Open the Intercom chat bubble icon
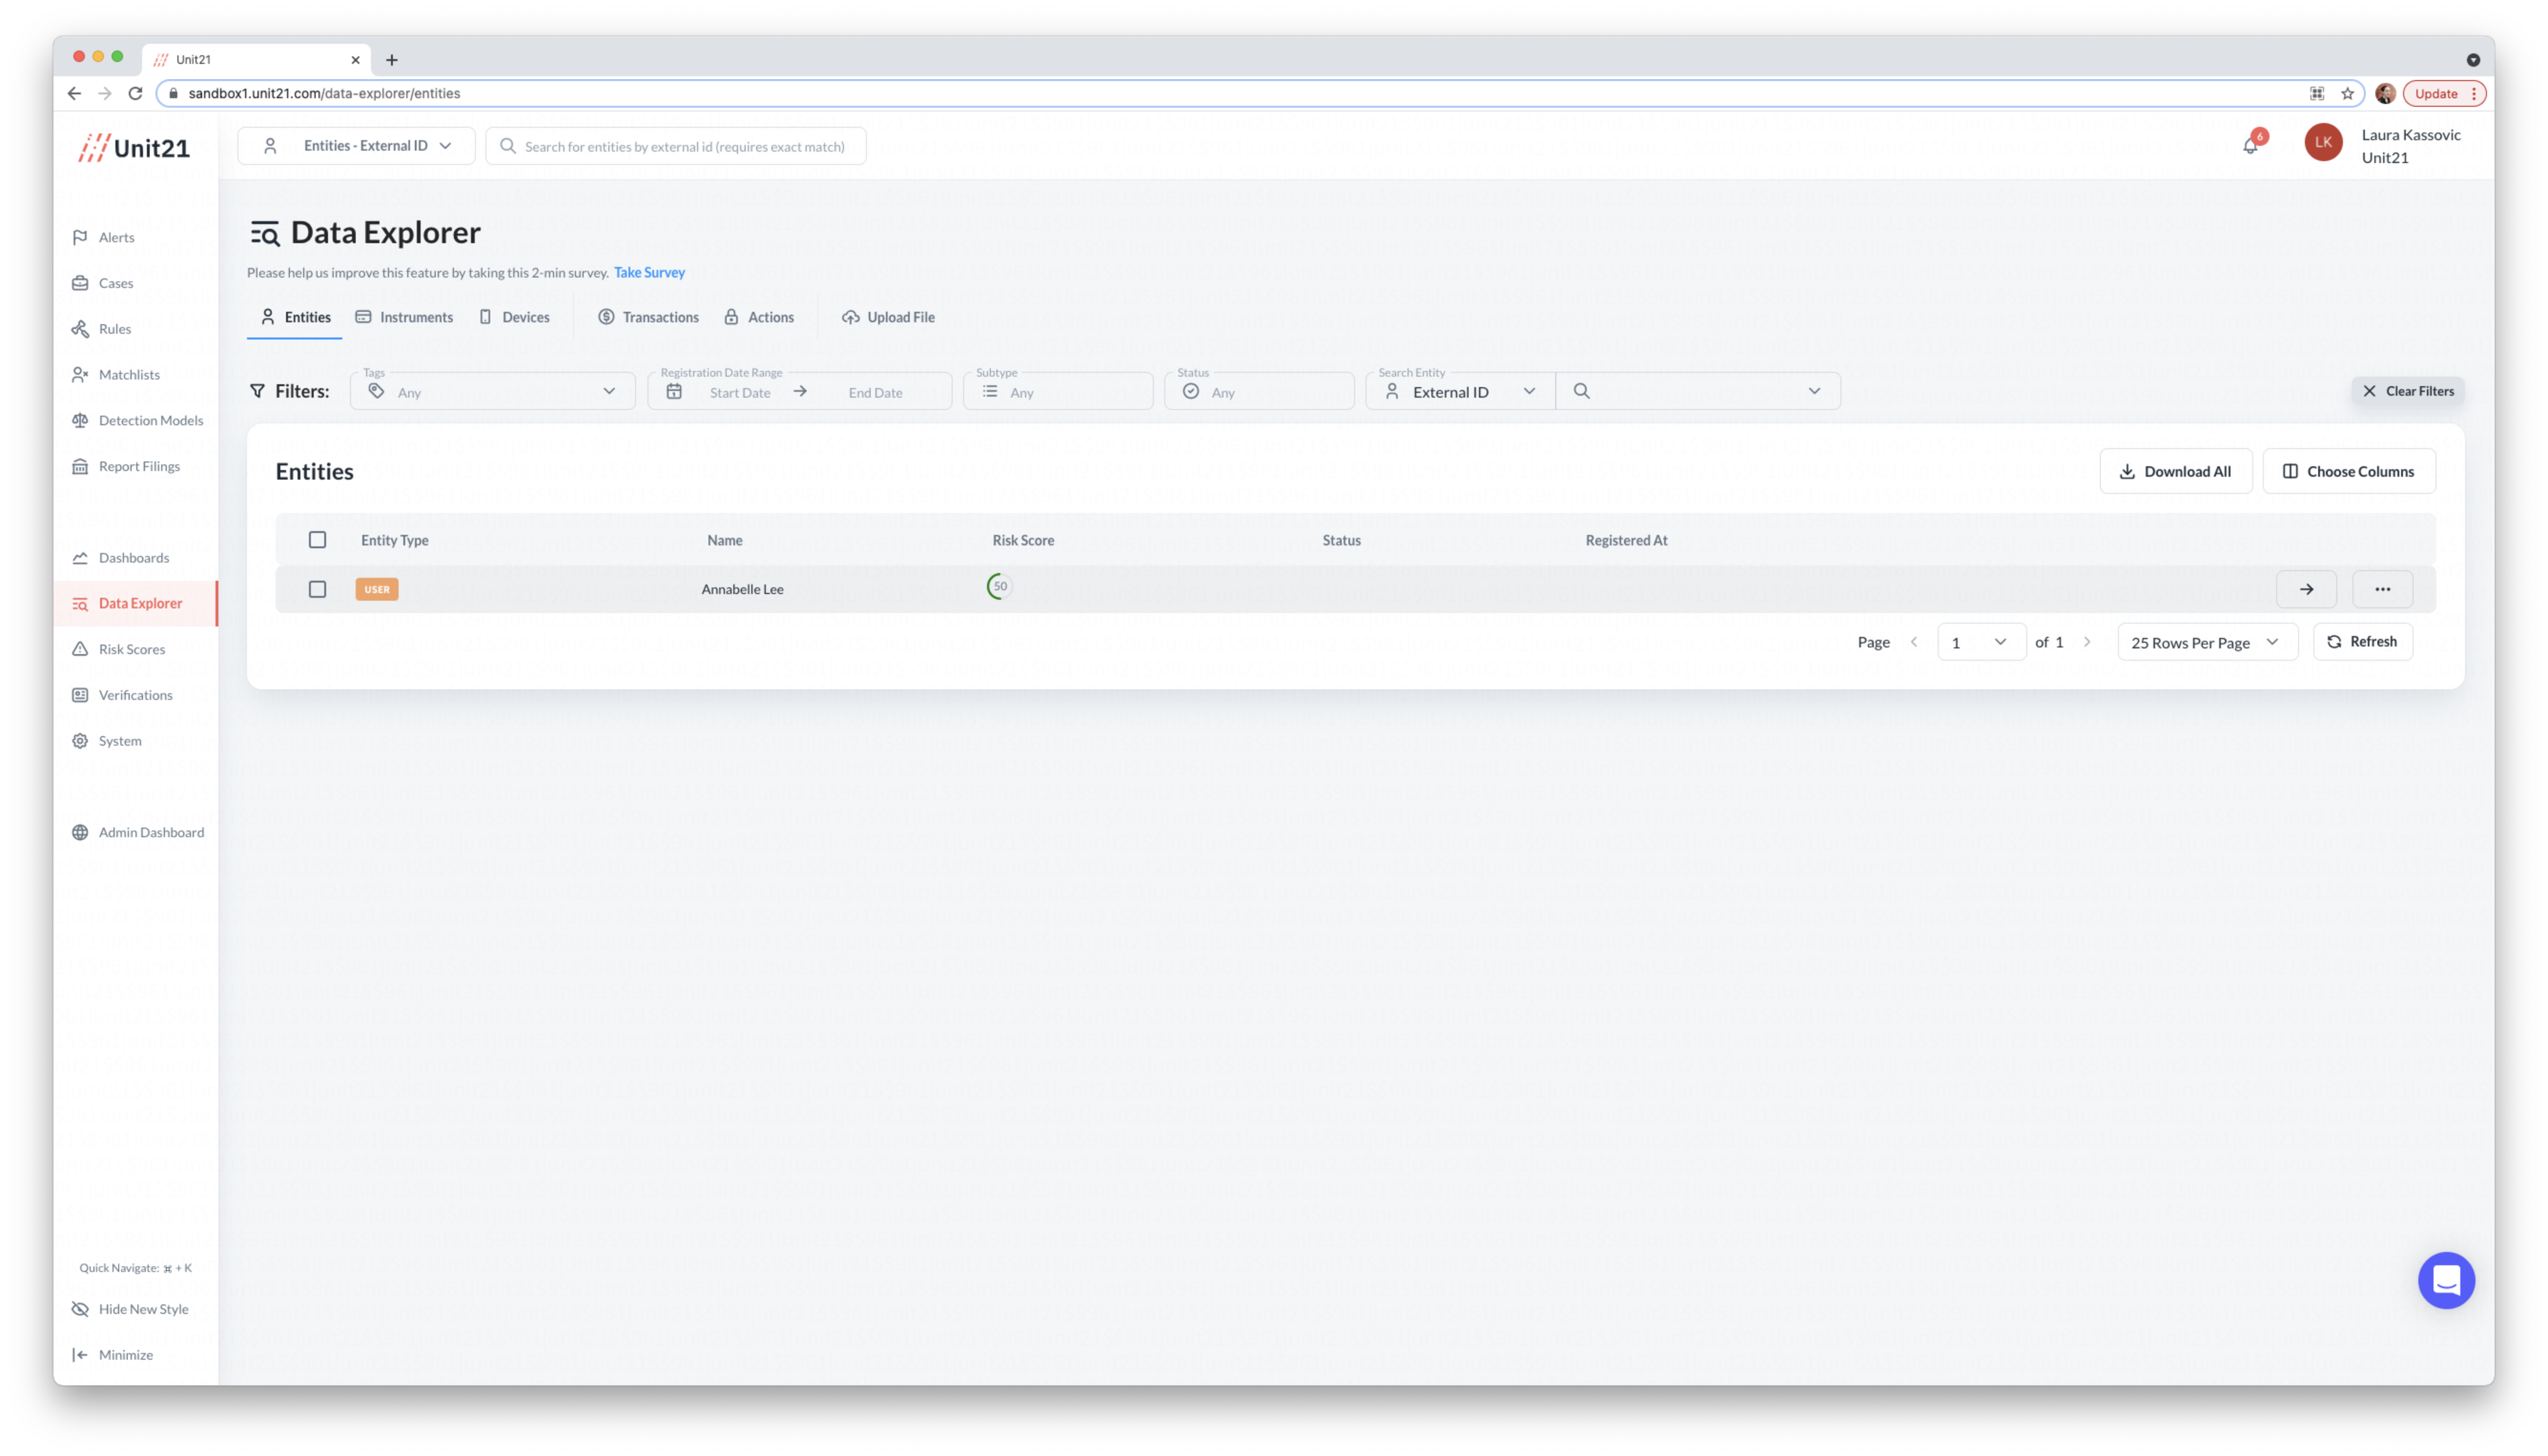 click(x=2445, y=1279)
